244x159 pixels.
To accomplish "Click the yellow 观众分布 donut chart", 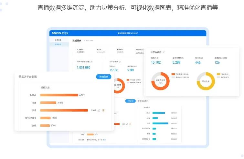I will (x=206, y=81).
